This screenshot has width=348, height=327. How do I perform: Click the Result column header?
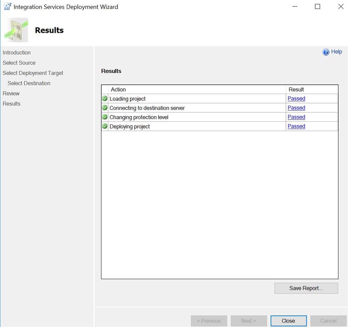coord(296,89)
